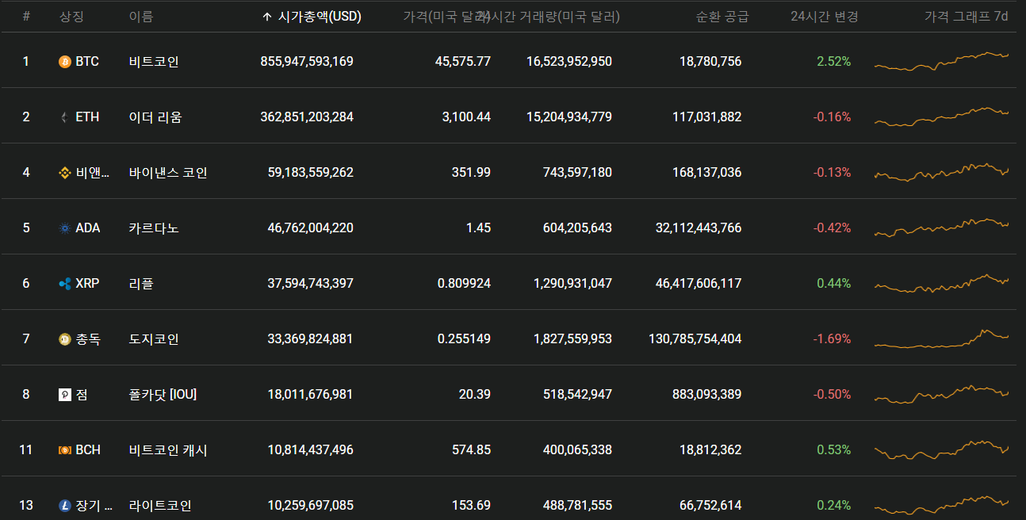Click the 가격 그래프 7d column header
The image size is (1026, 520).
pyautogui.click(x=966, y=16)
